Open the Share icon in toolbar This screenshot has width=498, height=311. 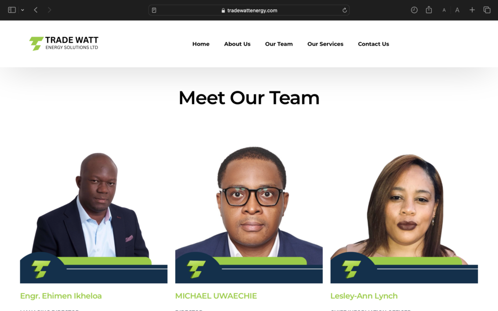(429, 10)
